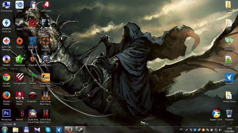
Task: Click the orange circle tray icon
Action: pos(203,130)
